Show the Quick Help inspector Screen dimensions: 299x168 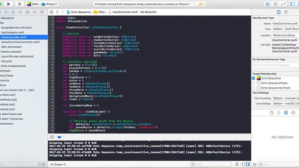(x=286, y=12)
